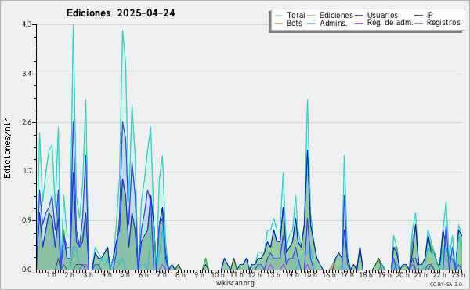Click the y-axis value 3.4
Screen dimensions: 470x290
click(x=27, y=74)
